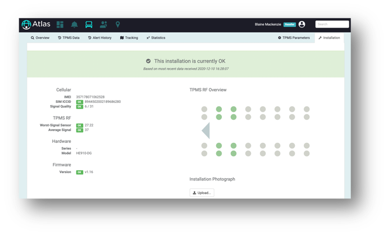
Task: Open the users people icon
Action: click(103, 25)
